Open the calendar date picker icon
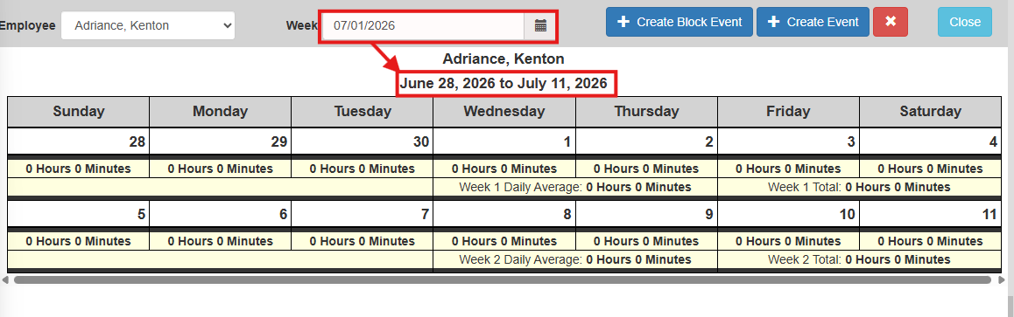The height and width of the screenshot is (317, 1014). 540,26
